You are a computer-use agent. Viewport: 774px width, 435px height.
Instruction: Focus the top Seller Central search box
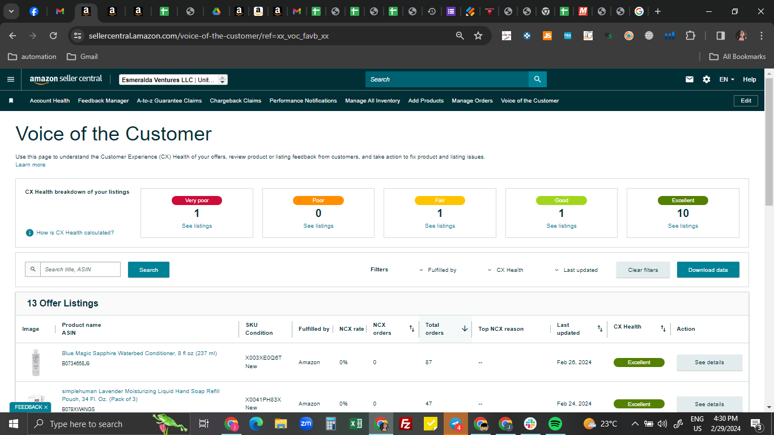click(447, 79)
